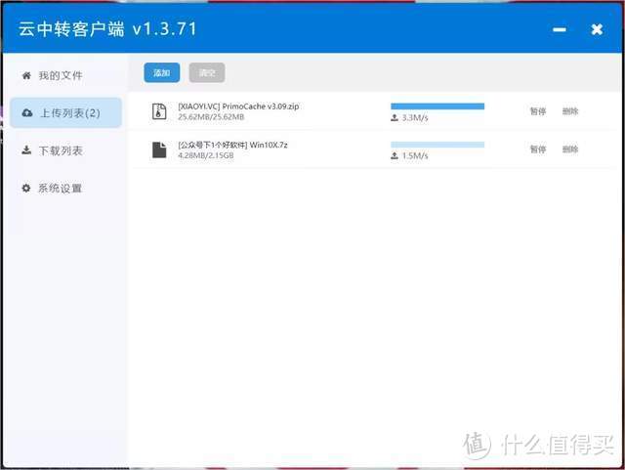The width and height of the screenshot is (625, 470).
Task: Minimize the 云中转客户端 window
Action: coord(560,29)
